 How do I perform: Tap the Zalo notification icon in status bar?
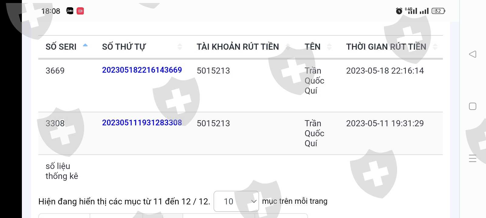70,11
